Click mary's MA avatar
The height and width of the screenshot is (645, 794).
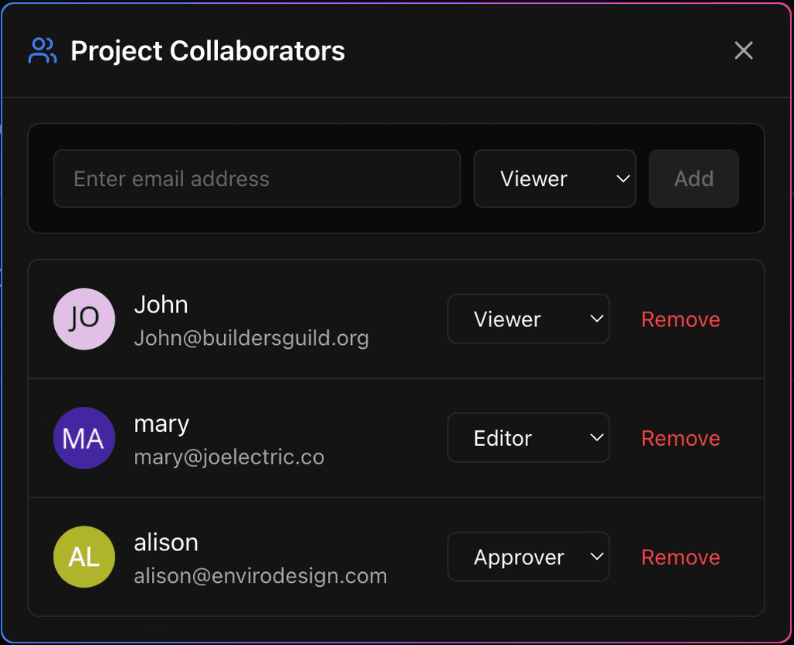[84, 438]
